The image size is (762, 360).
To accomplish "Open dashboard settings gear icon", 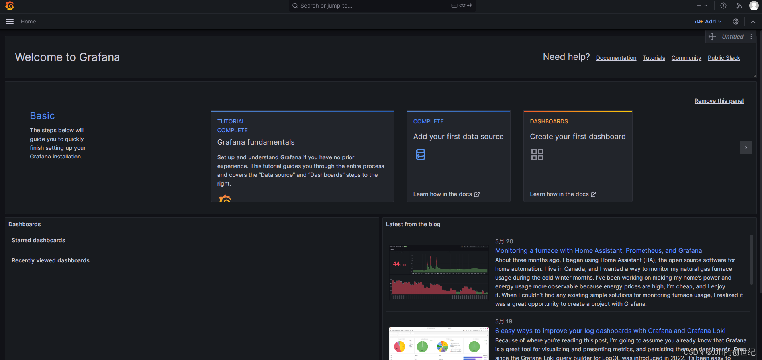I will tap(736, 22).
